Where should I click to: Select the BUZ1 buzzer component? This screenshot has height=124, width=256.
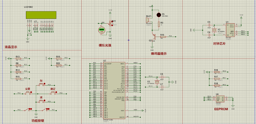pos(148,20)
